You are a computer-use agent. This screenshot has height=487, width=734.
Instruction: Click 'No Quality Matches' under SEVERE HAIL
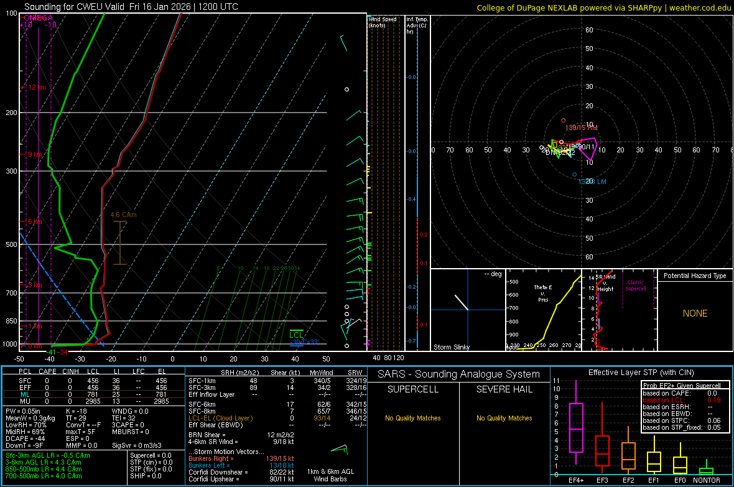(504, 418)
